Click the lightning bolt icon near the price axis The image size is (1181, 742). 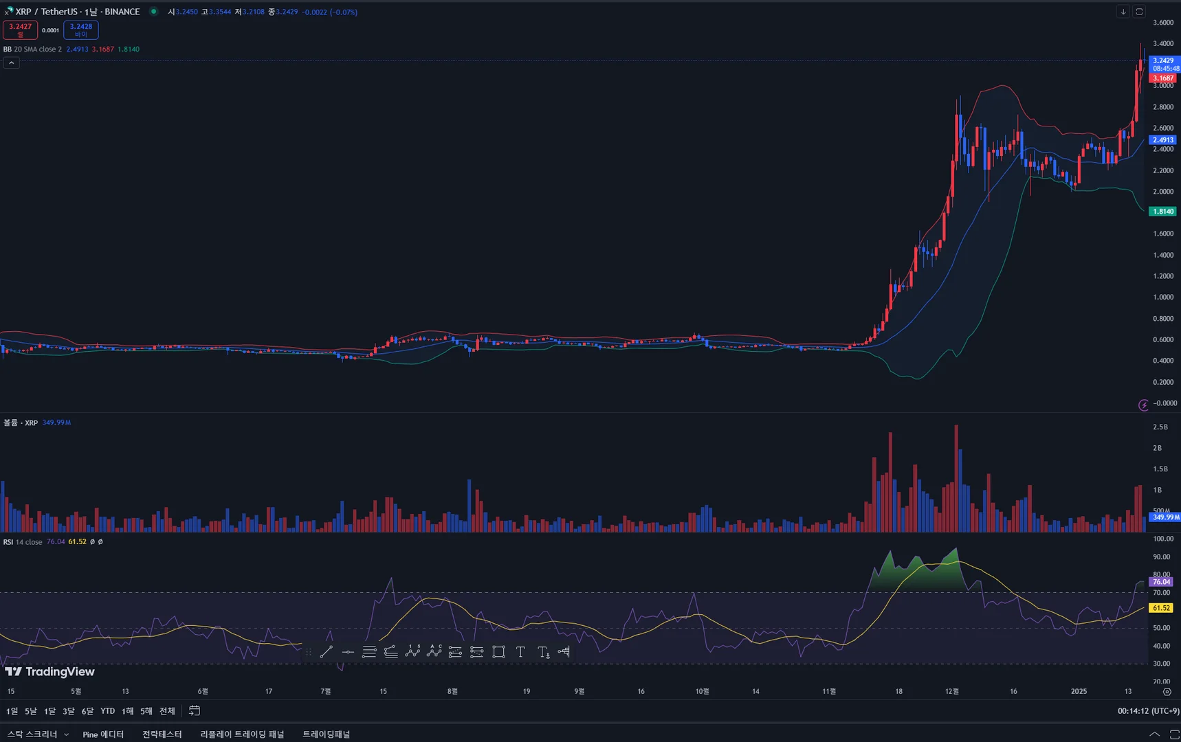point(1143,405)
